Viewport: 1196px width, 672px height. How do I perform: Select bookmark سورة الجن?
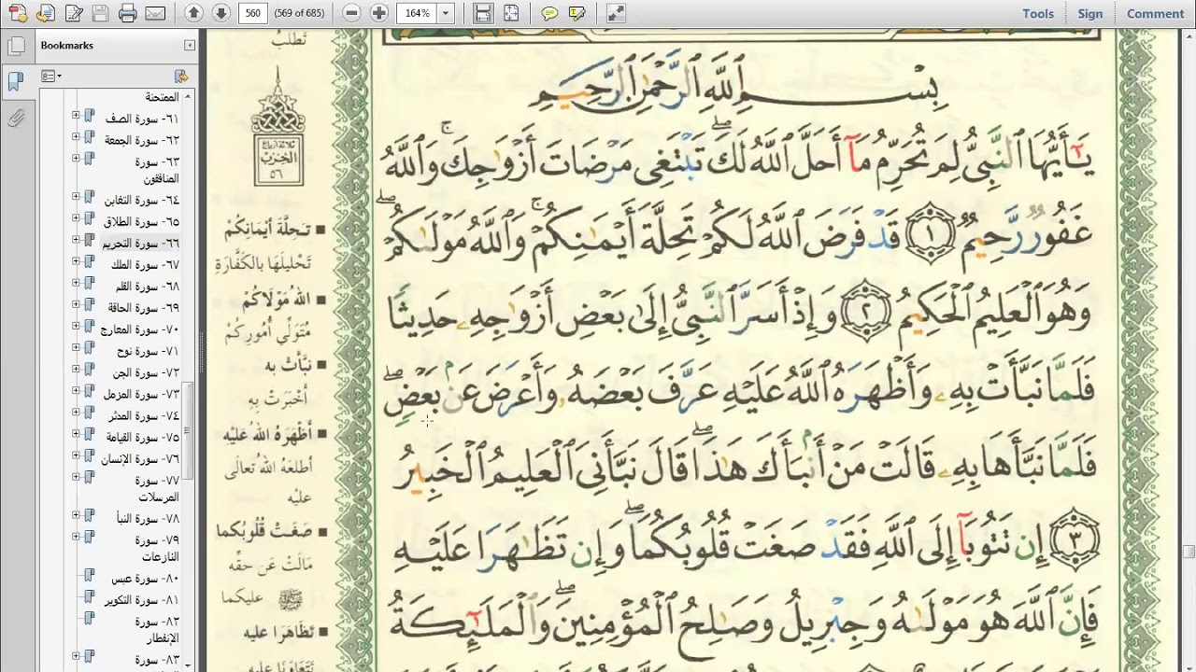click(147, 373)
